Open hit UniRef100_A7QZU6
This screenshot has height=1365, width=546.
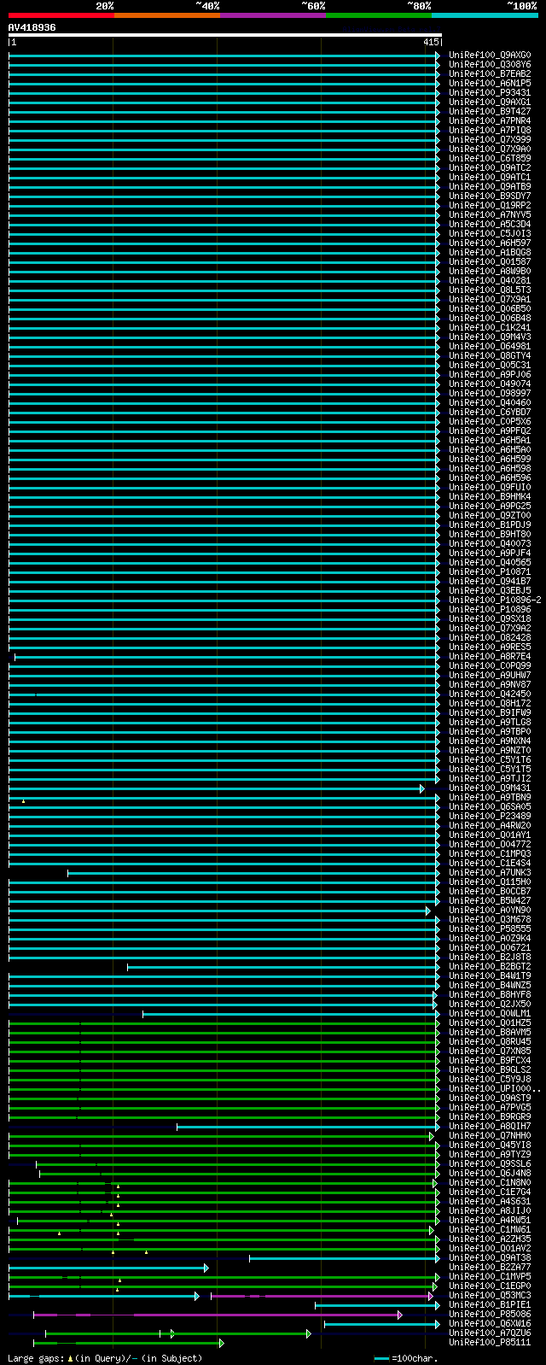490,1333
